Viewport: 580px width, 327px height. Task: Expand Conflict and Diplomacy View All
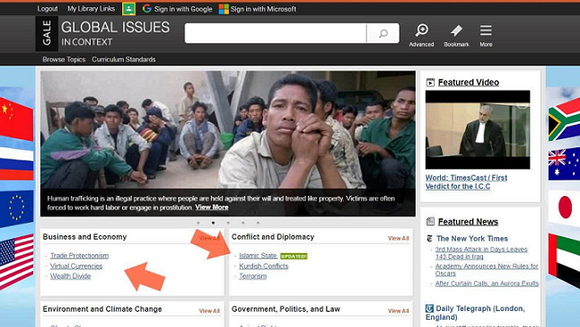pos(398,238)
